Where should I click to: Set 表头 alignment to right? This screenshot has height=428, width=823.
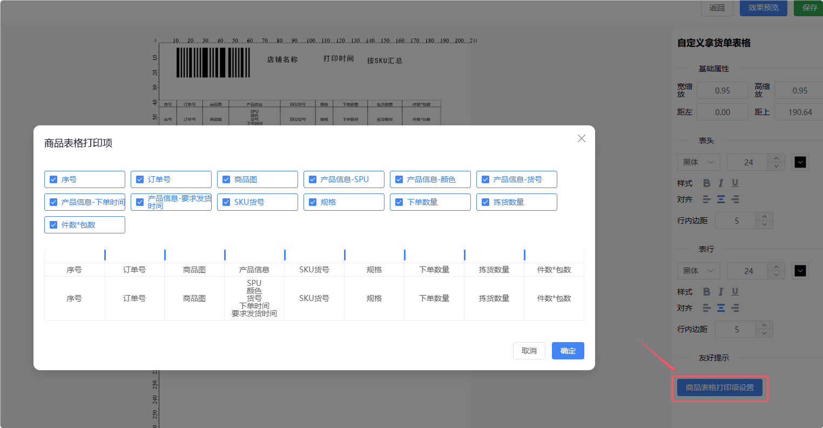(735, 199)
